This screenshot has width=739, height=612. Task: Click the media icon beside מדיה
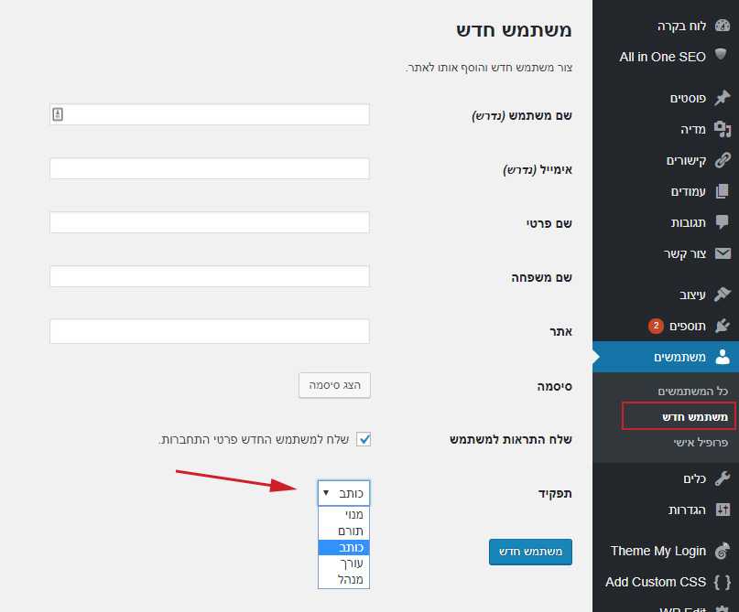pos(722,129)
